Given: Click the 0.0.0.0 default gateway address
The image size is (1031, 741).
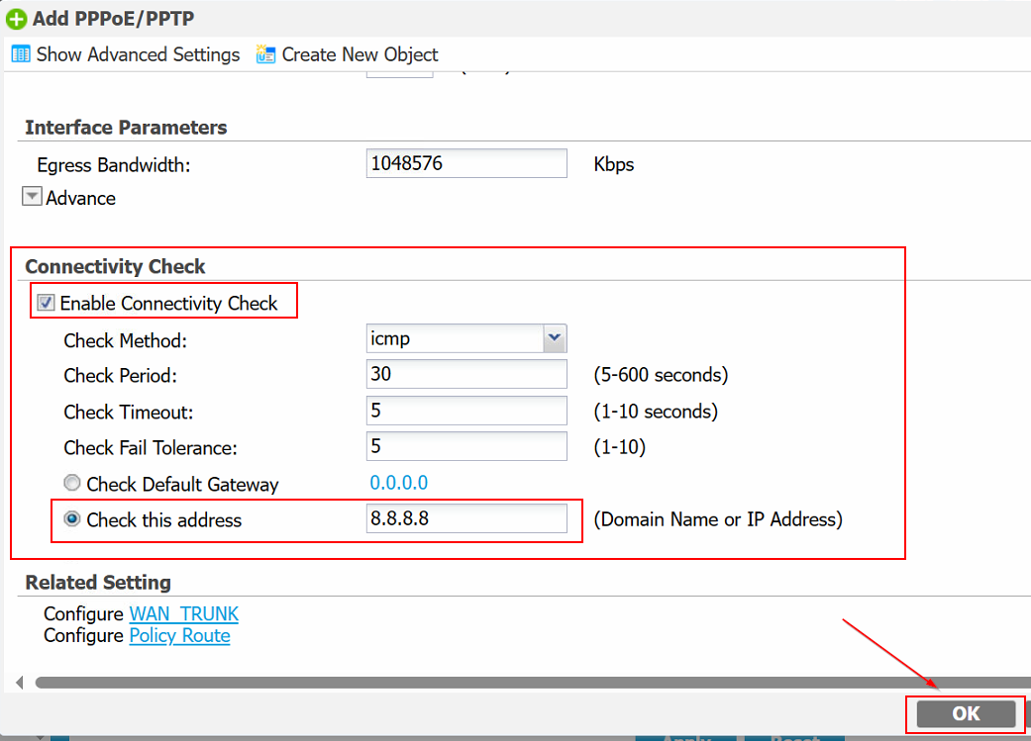Looking at the screenshot, I should tap(399, 483).
